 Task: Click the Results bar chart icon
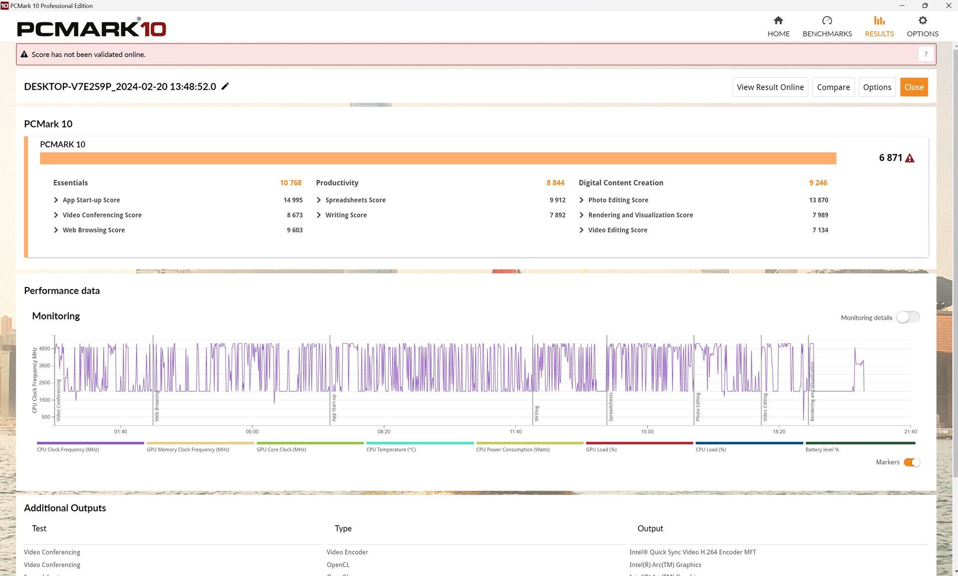pyautogui.click(x=879, y=21)
